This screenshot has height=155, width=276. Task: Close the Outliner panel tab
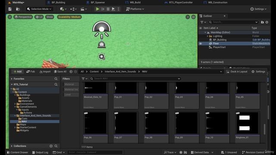[224, 16]
